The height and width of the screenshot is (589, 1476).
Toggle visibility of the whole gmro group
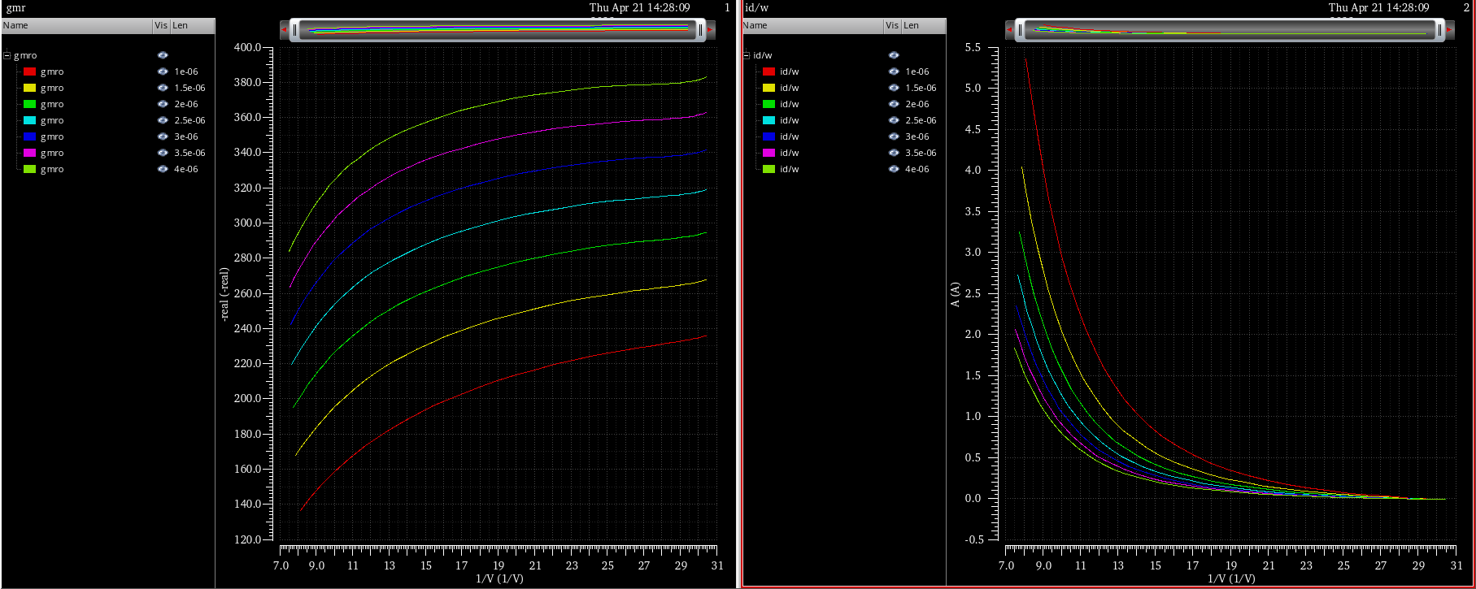click(x=163, y=55)
